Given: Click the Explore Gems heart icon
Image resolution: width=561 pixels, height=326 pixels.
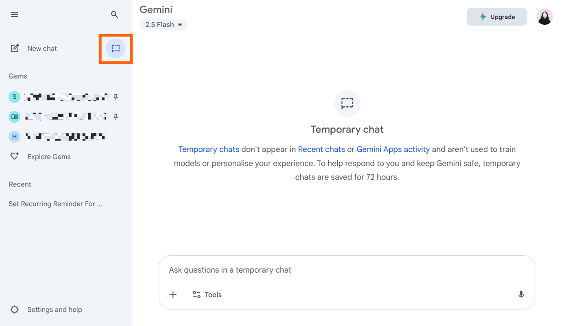Looking at the screenshot, I should tap(15, 156).
